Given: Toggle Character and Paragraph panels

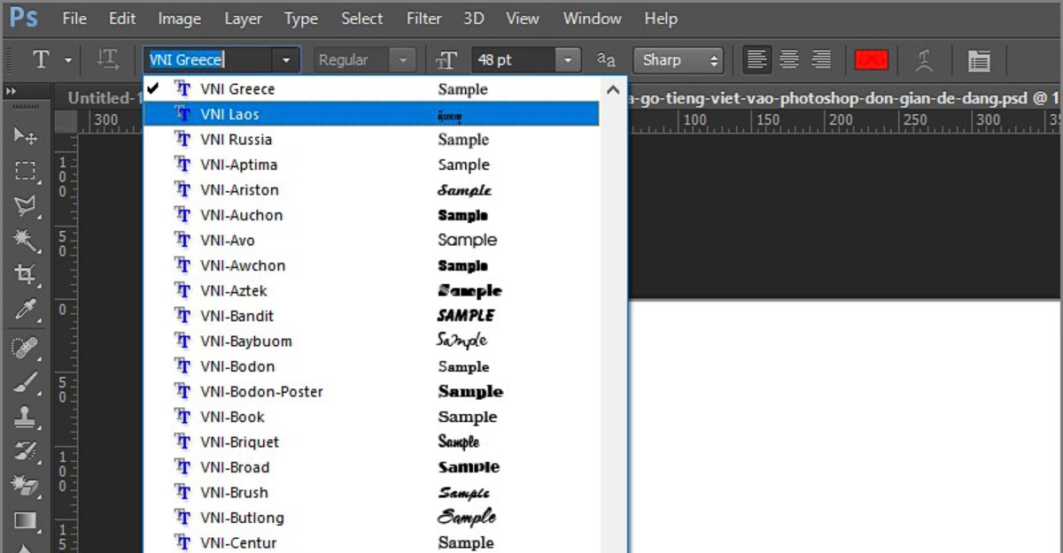Looking at the screenshot, I should click(978, 60).
